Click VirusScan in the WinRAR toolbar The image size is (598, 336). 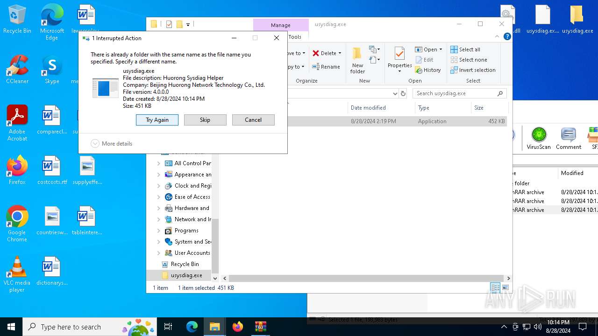click(x=539, y=139)
